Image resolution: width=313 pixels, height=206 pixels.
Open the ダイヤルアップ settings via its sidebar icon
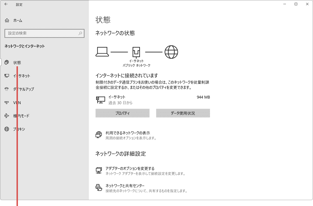[x=7, y=89]
